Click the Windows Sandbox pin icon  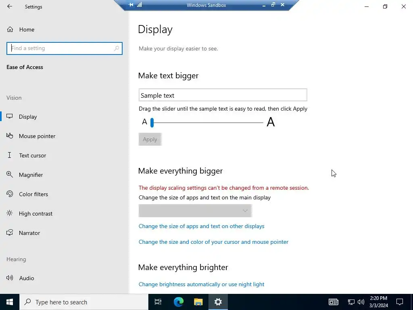click(131, 5)
